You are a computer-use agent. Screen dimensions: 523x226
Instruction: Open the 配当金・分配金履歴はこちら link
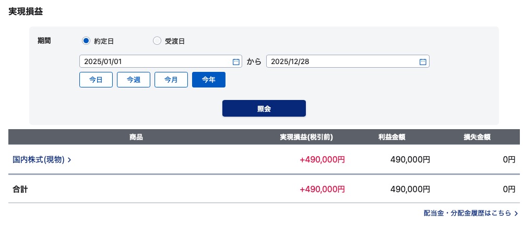pyautogui.click(x=467, y=213)
